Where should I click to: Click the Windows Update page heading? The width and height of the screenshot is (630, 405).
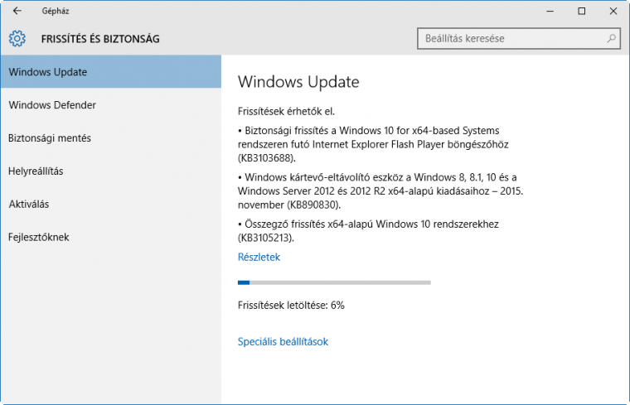(x=298, y=82)
